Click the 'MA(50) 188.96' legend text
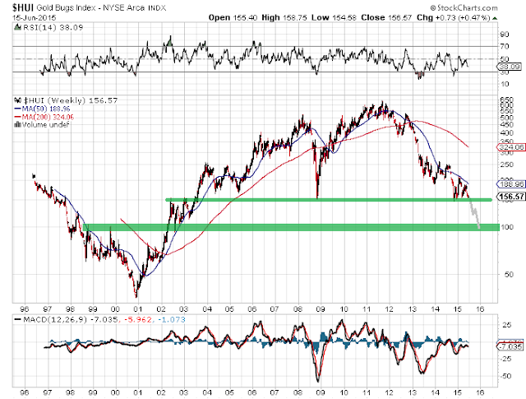This screenshot has height=399, width=526. 46,109
